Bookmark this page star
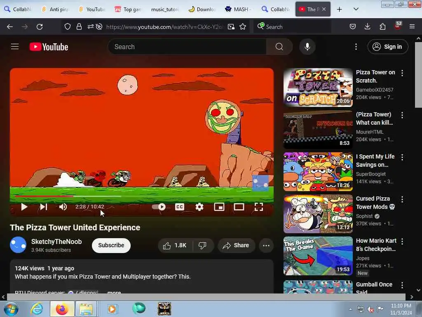Image resolution: width=422 pixels, height=317 pixels. click(x=243, y=26)
